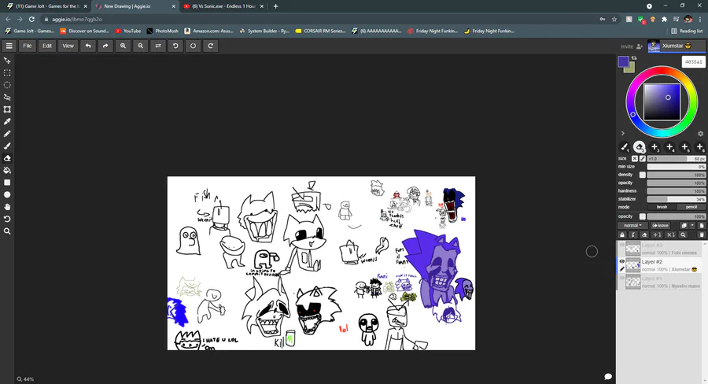Viewport: 708px width, 384px height.
Task: Redo the last action
Action: tap(105, 46)
